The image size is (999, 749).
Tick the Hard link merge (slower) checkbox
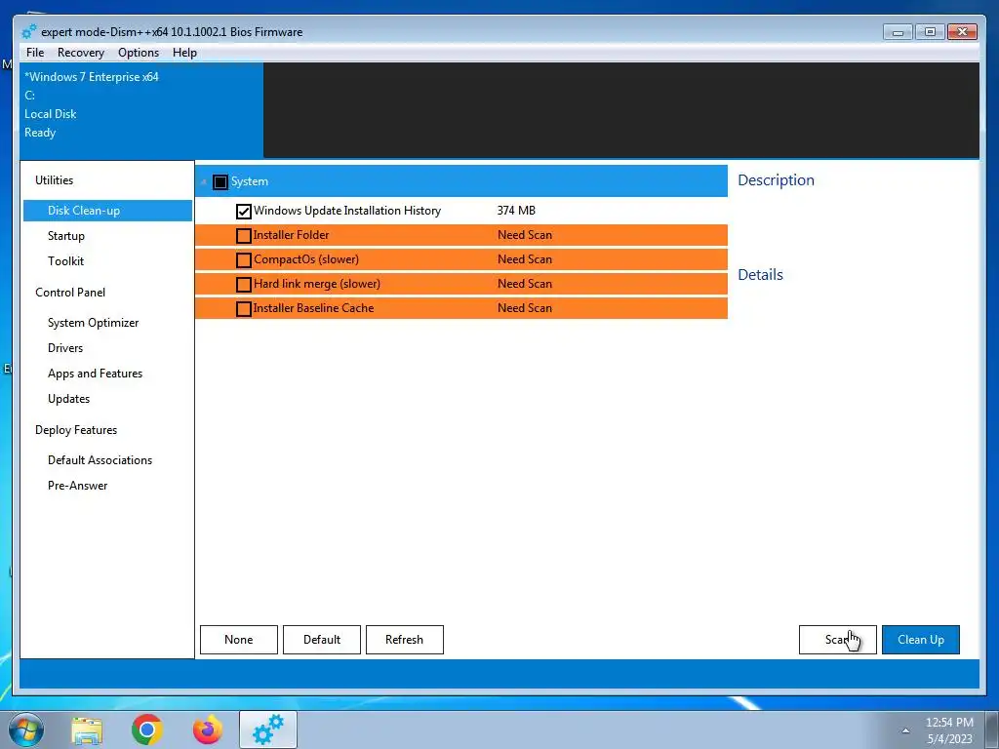243,284
